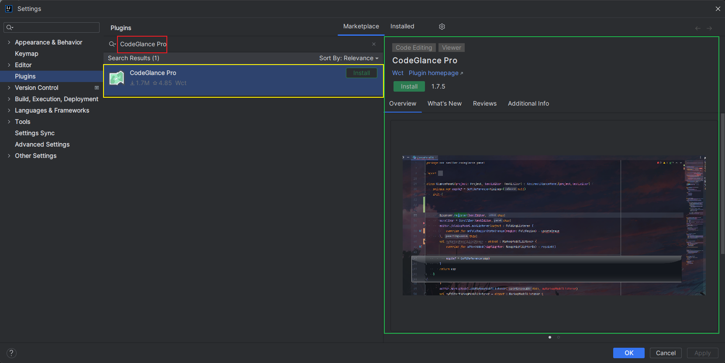This screenshot has height=363, width=725.
Task: Open the Additional Info tab
Action: tap(528, 103)
